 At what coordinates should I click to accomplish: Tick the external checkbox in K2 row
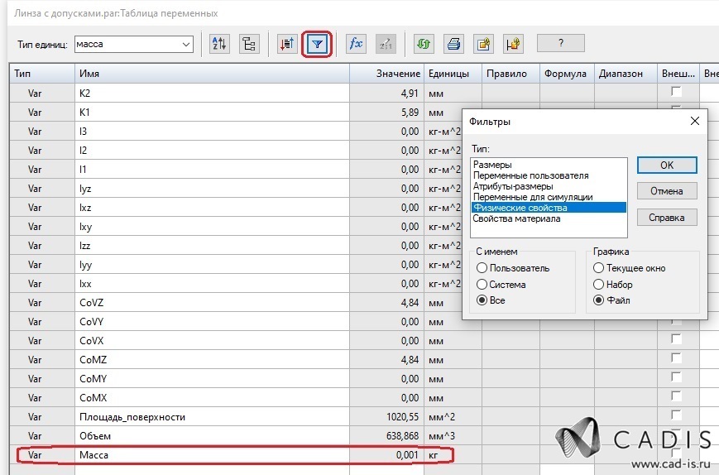676,91
